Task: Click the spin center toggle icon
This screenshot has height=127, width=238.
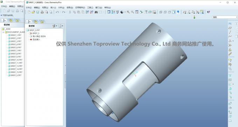Action: point(113,12)
